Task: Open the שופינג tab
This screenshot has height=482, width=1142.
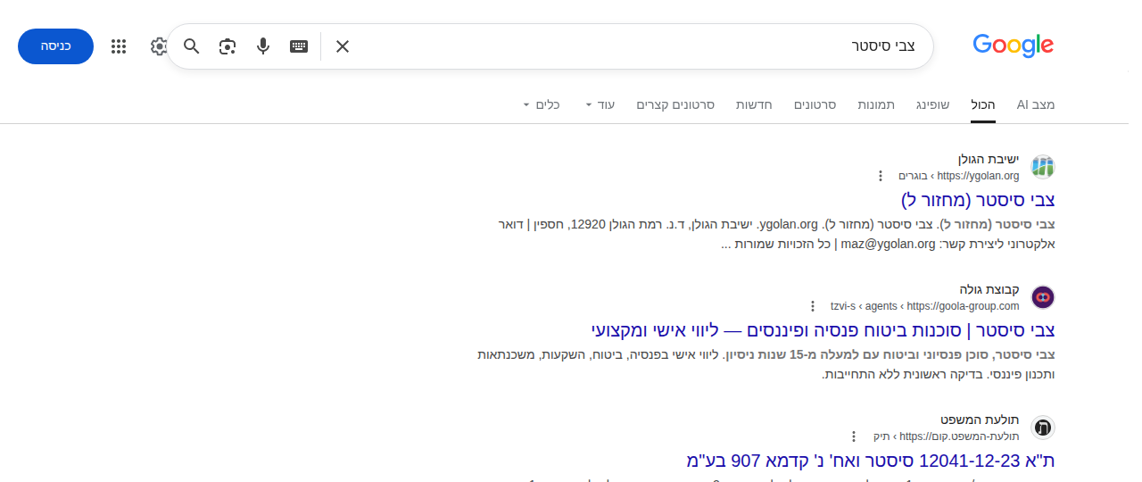Action: (933, 104)
